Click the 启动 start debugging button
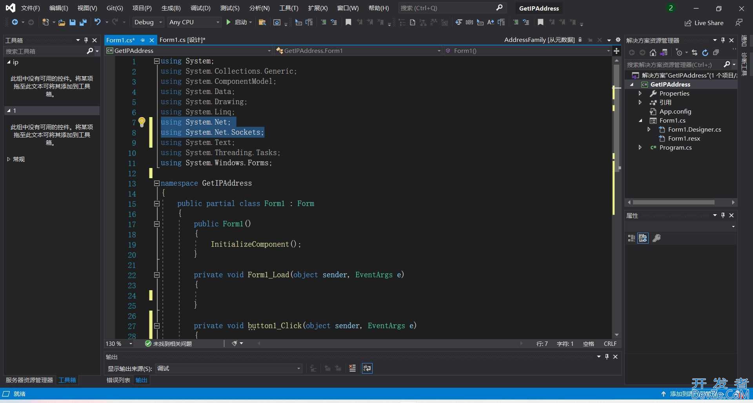The image size is (753, 403). point(239,22)
